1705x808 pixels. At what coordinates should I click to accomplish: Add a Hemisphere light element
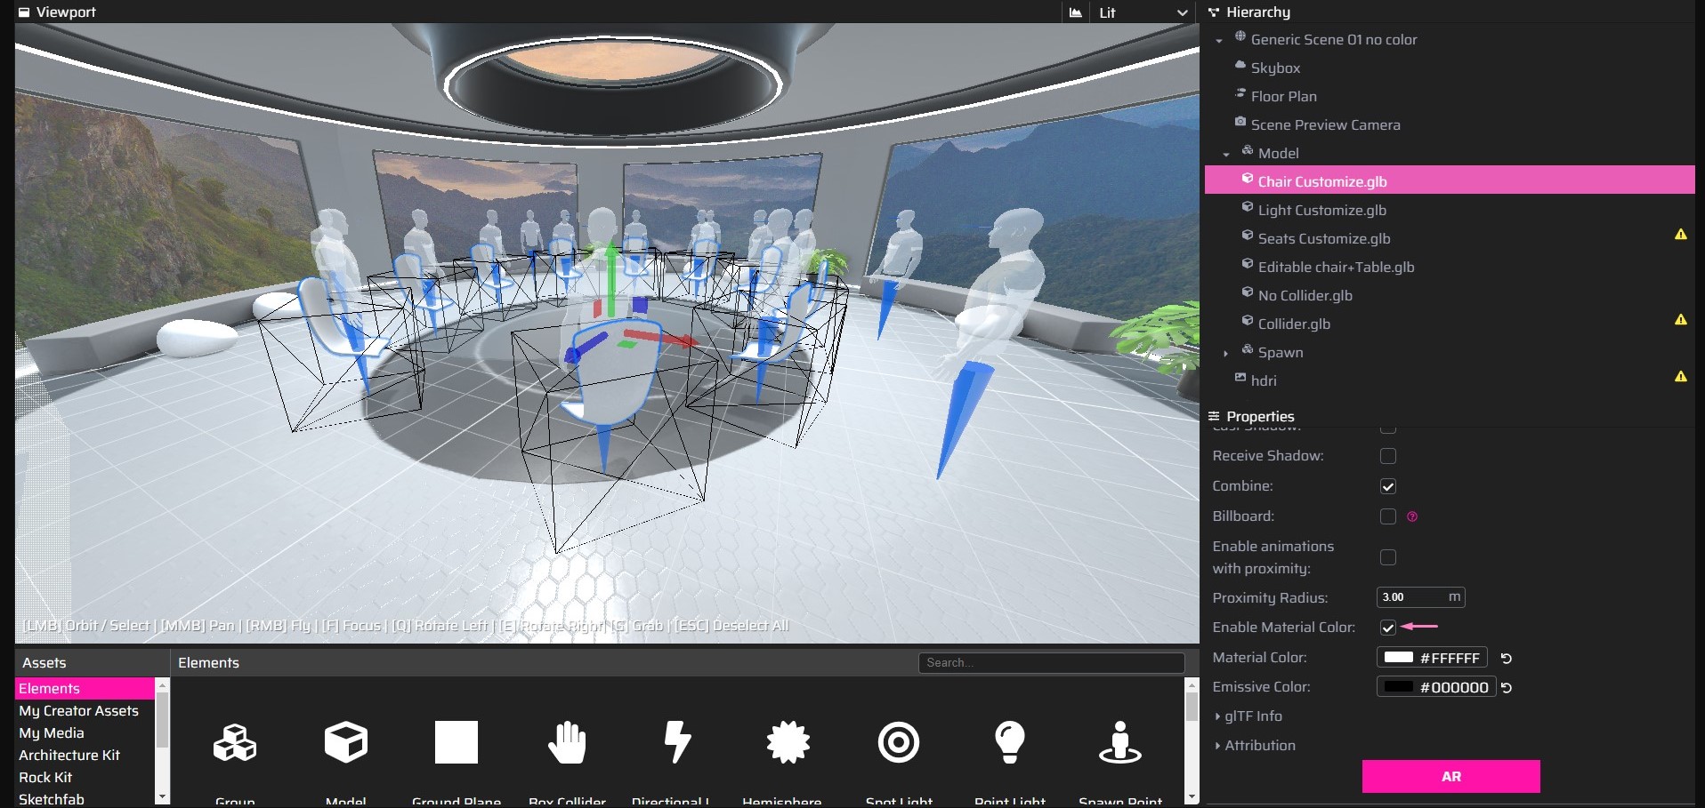click(x=788, y=742)
